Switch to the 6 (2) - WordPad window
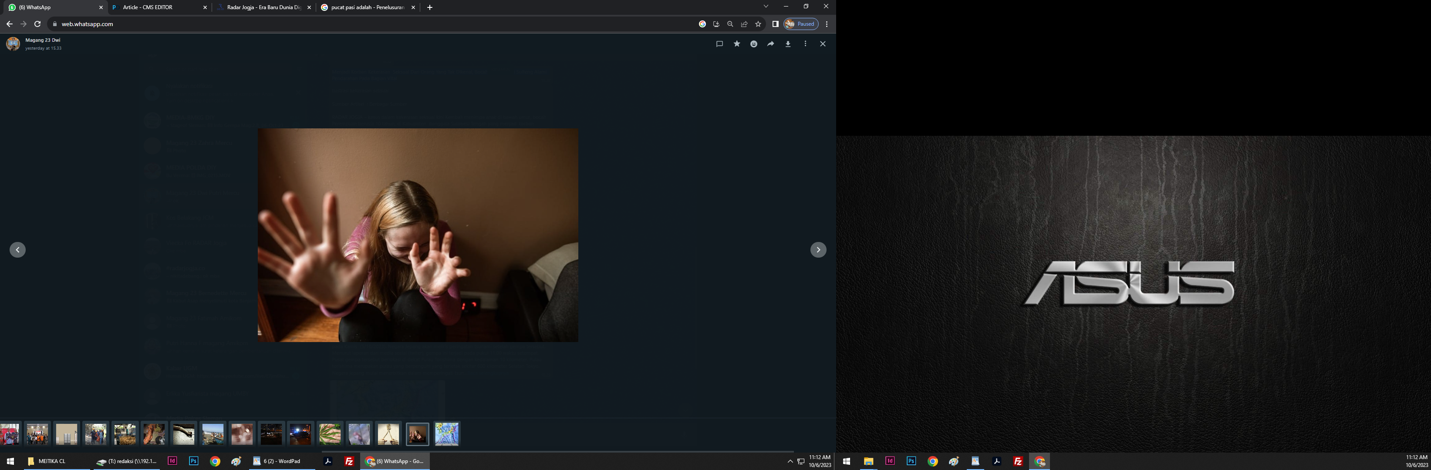Image resolution: width=1431 pixels, height=470 pixels. coord(282,461)
